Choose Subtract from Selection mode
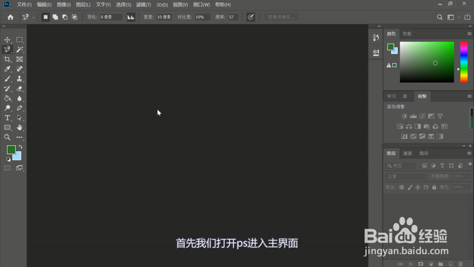Screen dimensions: 474x267 [64, 17]
